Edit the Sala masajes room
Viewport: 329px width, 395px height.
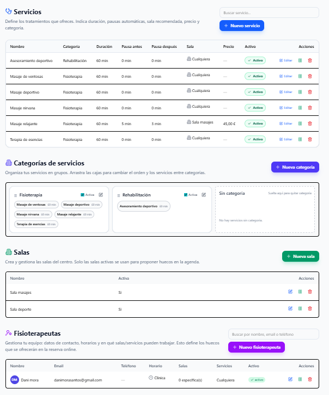click(x=290, y=292)
